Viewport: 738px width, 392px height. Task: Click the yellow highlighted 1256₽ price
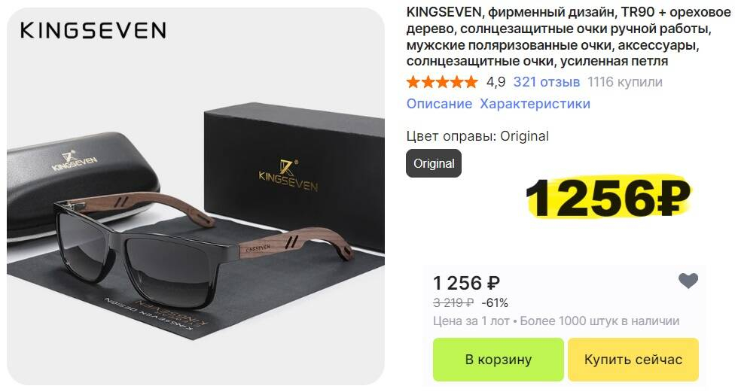click(x=608, y=197)
